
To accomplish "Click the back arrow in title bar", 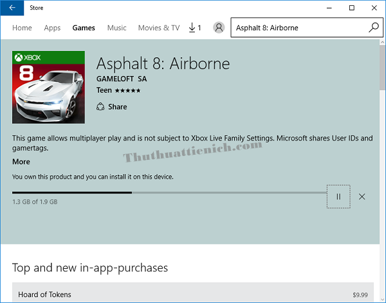I will pos(12,8).
